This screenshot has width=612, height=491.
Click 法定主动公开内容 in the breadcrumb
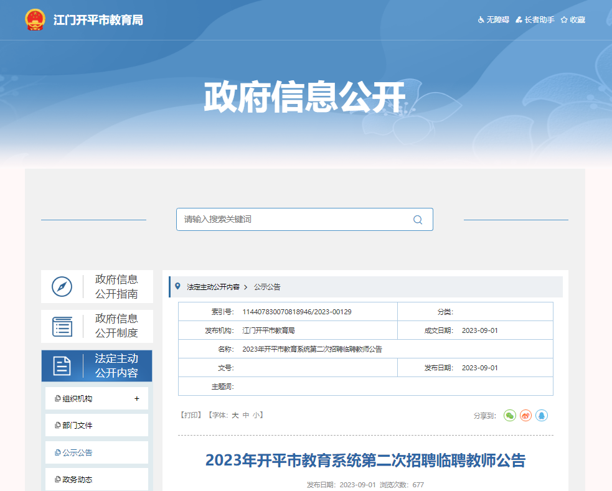(213, 287)
